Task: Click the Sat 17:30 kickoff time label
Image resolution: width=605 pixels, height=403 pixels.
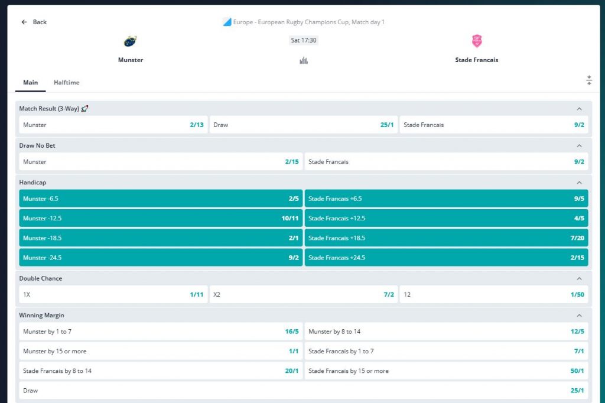Action: coord(304,40)
